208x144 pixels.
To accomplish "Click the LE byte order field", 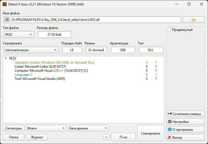I will pyautogui.click(x=72, y=50).
